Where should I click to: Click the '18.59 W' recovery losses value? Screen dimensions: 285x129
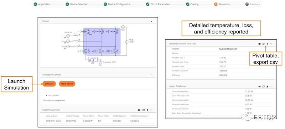[249, 100]
